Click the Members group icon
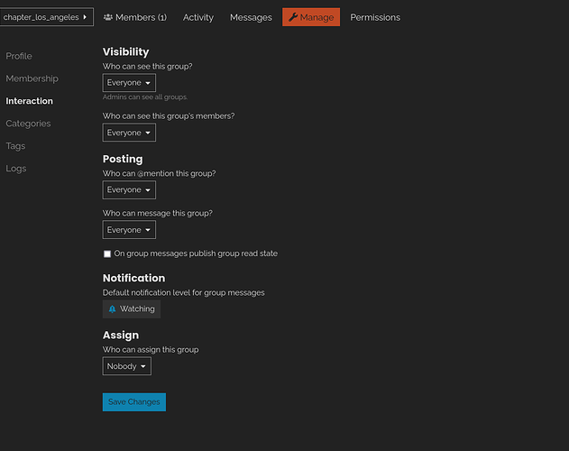The image size is (569, 451). click(x=108, y=17)
